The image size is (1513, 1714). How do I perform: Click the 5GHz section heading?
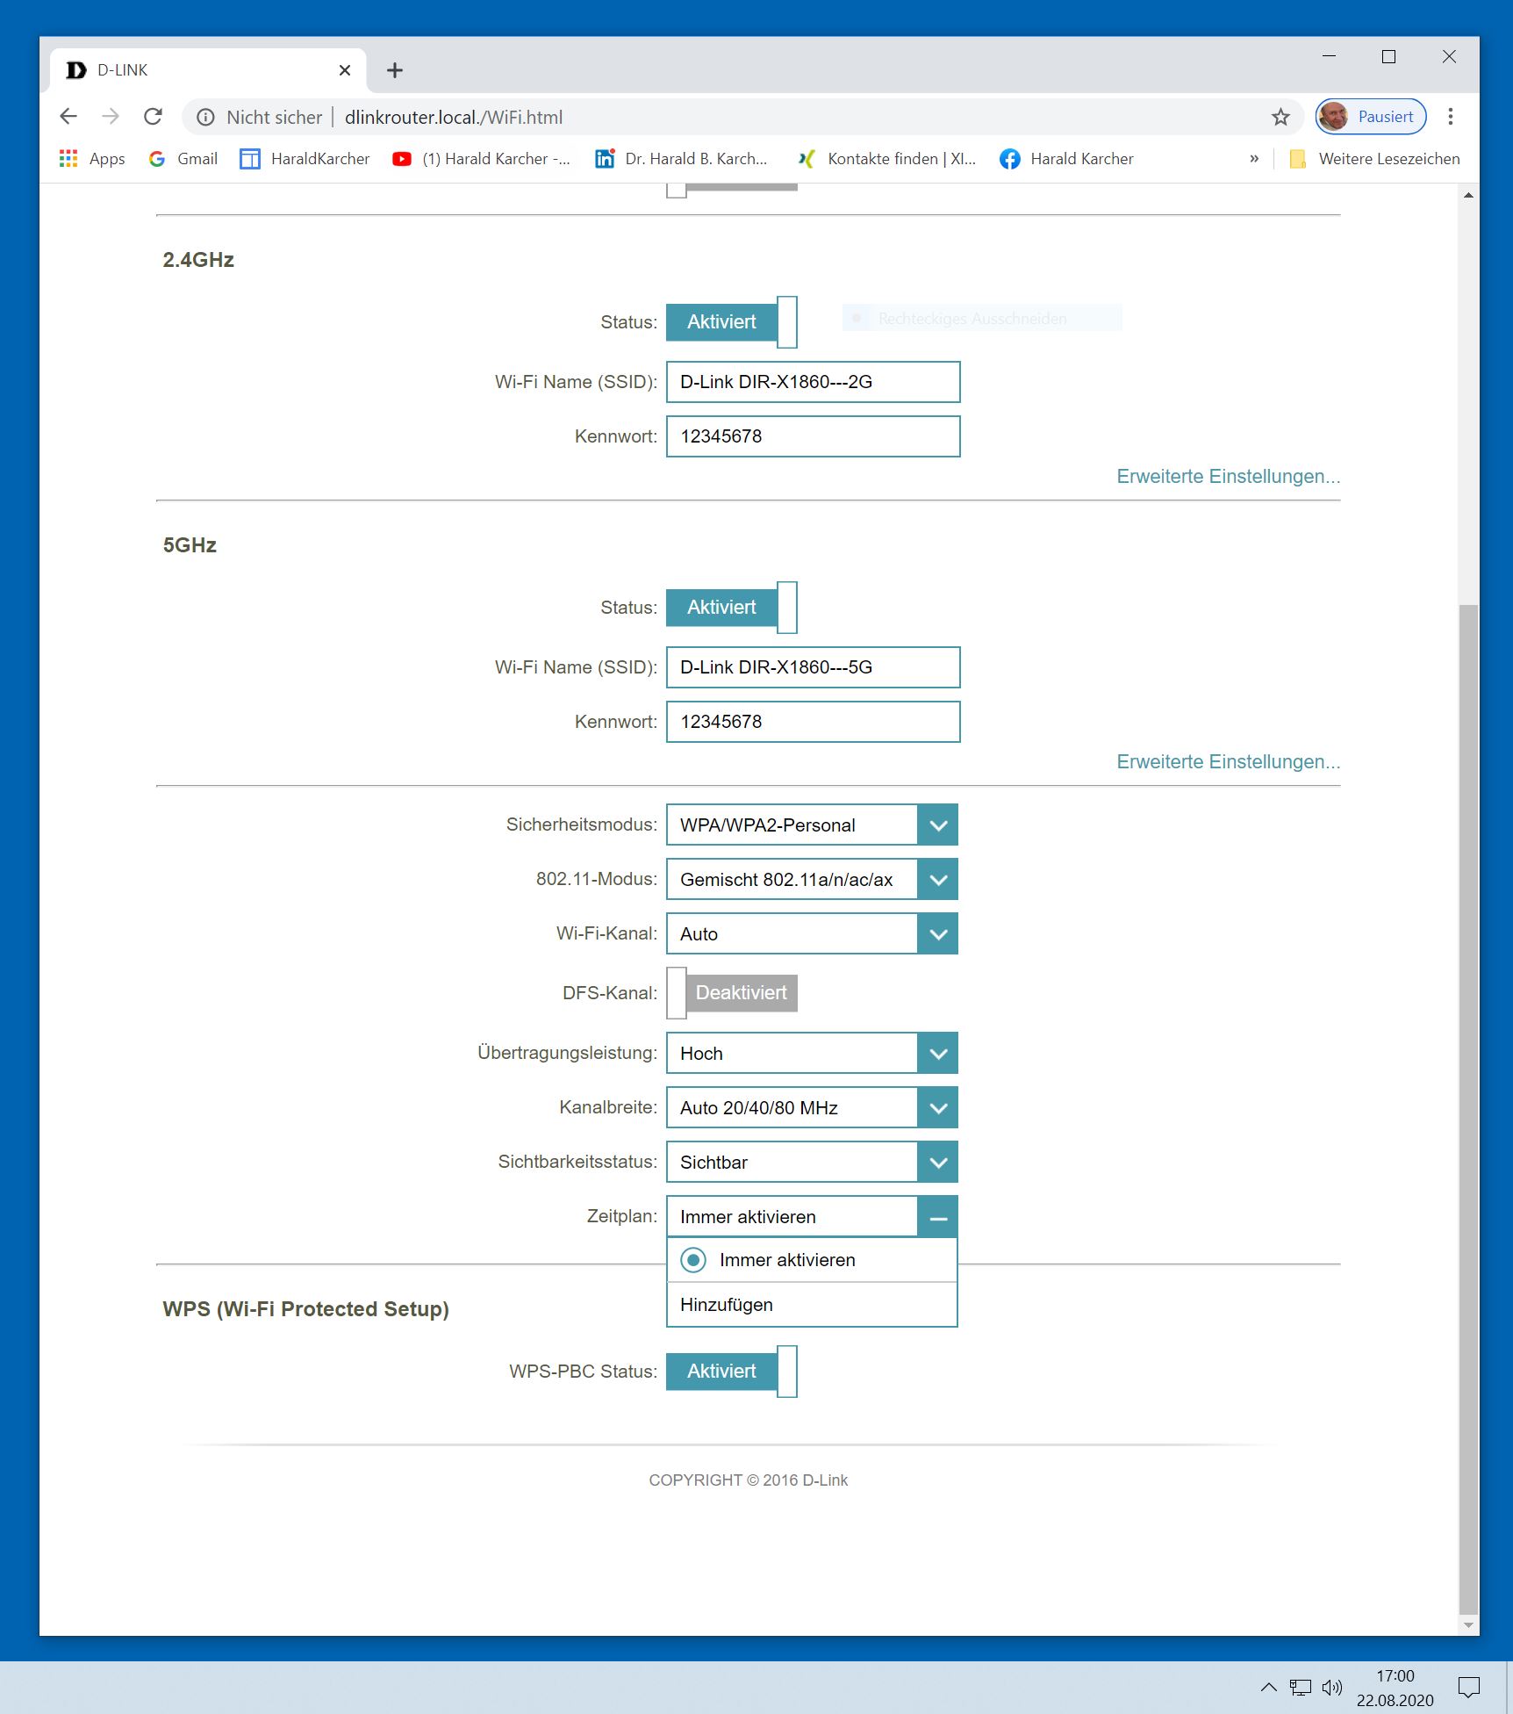tap(190, 545)
